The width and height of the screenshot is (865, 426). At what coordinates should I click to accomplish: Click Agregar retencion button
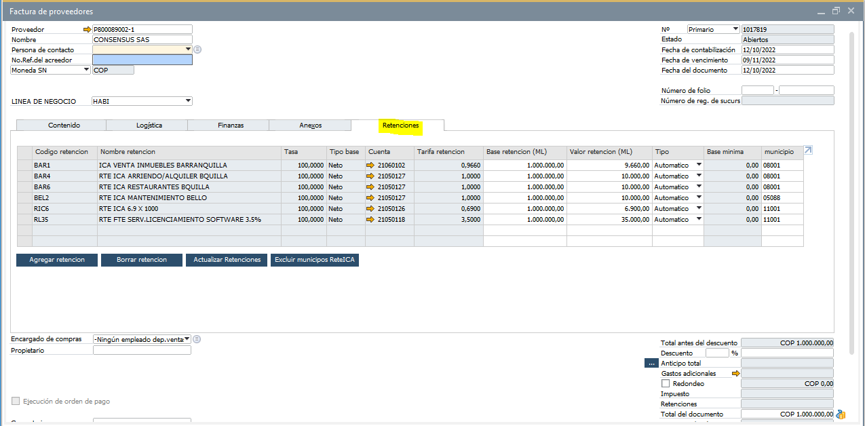pos(57,260)
